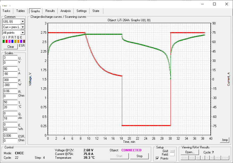Image resolution: width=233 pixels, height=163 pixels.
Task: Go to the Tables tab
Action: click(20, 11)
